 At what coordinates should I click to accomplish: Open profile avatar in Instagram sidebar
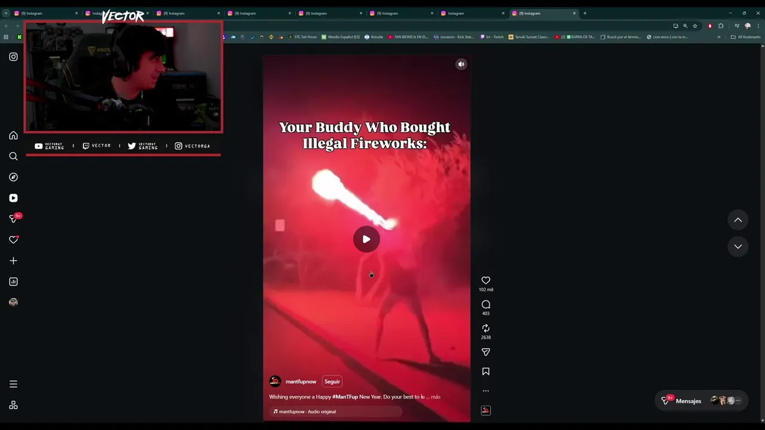13,302
